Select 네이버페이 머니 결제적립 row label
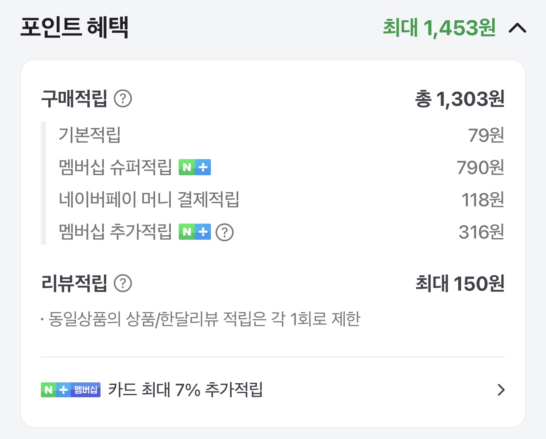 point(149,200)
